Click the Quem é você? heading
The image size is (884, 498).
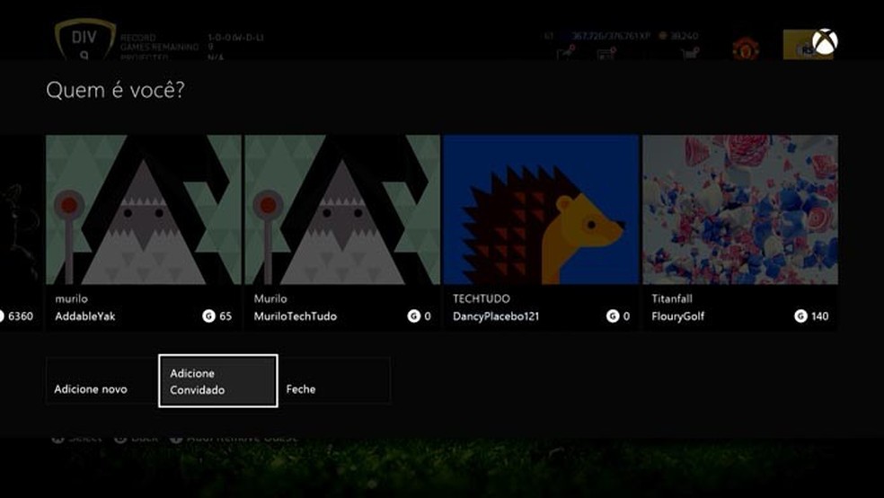[x=115, y=90]
